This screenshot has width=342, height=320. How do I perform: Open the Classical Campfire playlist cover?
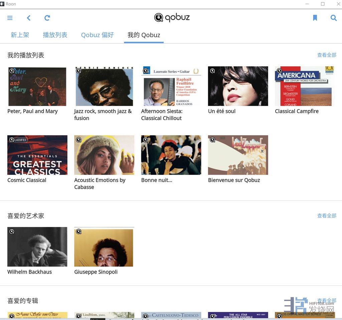[305, 86]
